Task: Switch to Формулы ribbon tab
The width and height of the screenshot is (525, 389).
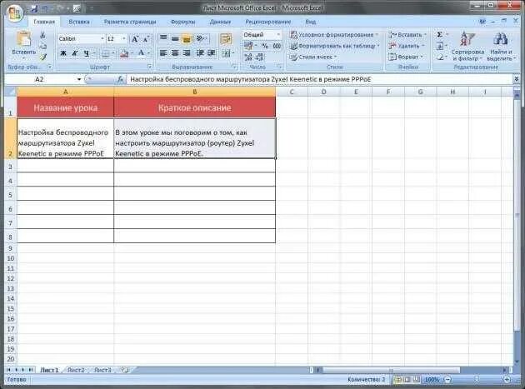Action: pos(182,22)
